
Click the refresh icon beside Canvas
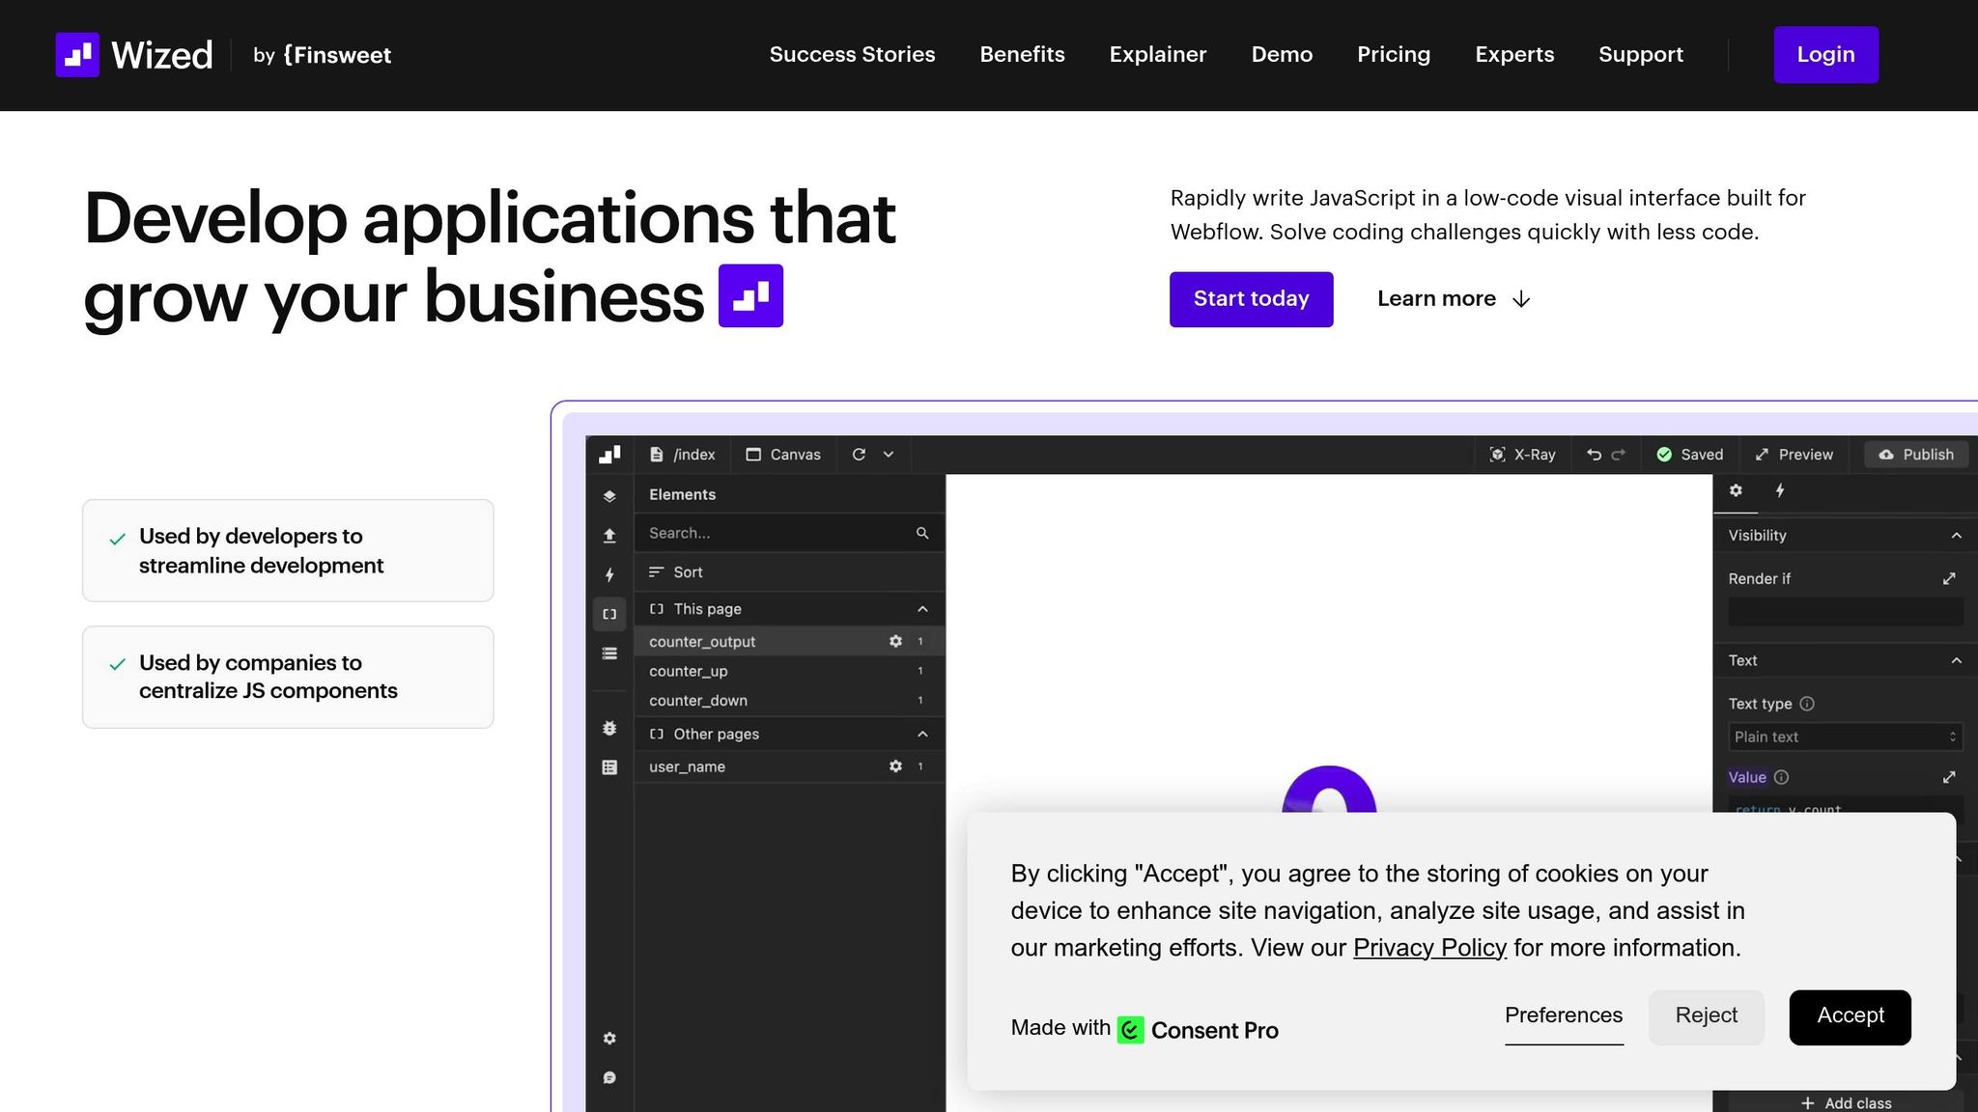click(859, 455)
